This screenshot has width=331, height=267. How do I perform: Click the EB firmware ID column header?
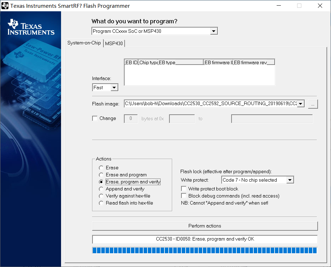tap(218, 62)
